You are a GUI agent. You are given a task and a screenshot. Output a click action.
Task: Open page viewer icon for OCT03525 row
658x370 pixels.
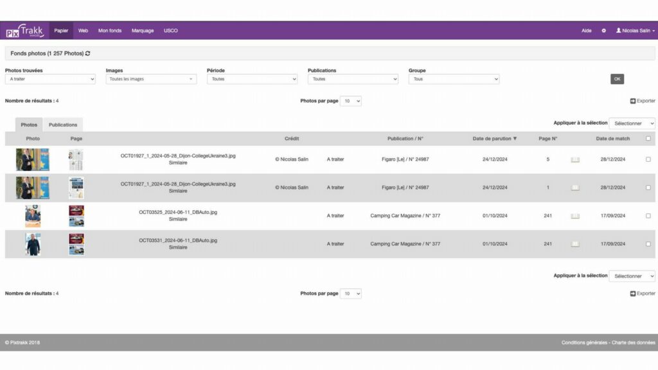575,216
